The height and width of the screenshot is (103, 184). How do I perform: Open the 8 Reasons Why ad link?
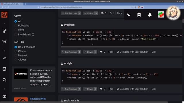[x=38, y=99]
